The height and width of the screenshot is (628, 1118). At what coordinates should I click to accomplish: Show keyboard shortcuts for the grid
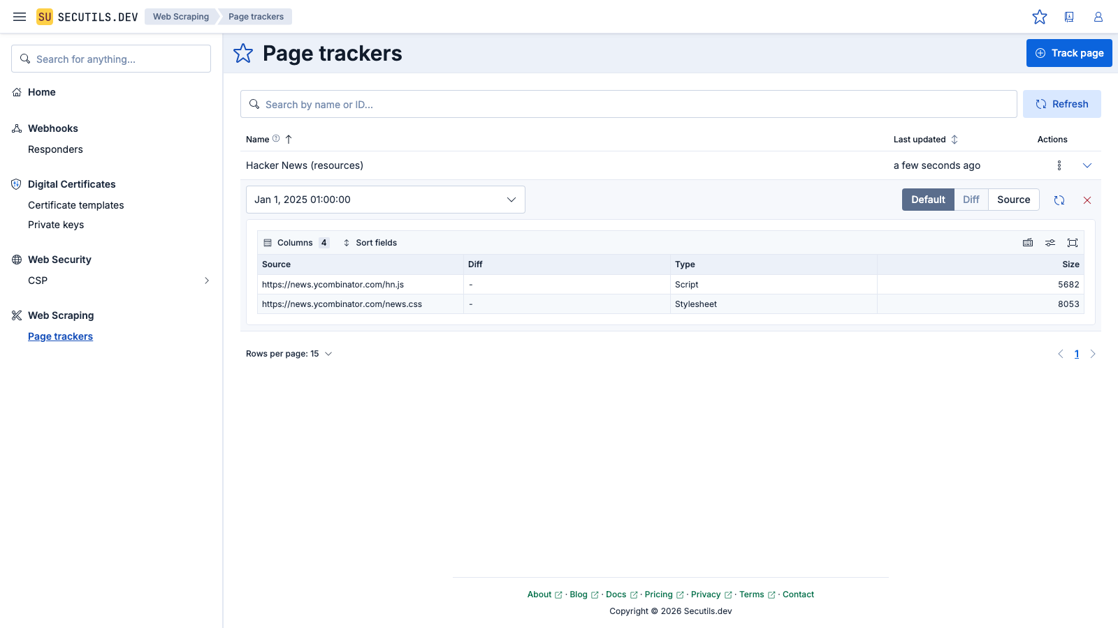(x=1028, y=243)
